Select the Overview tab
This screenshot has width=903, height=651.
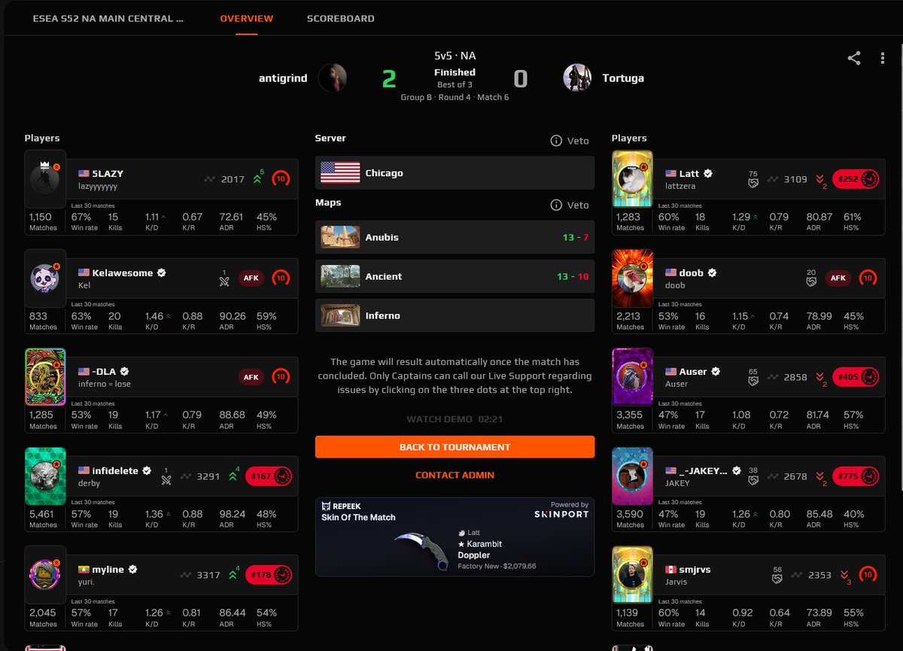(247, 18)
